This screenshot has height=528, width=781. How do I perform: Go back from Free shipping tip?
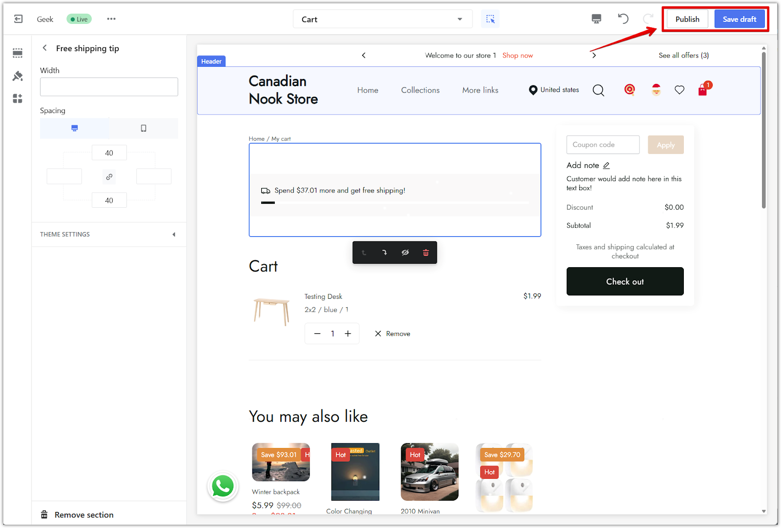tap(45, 48)
